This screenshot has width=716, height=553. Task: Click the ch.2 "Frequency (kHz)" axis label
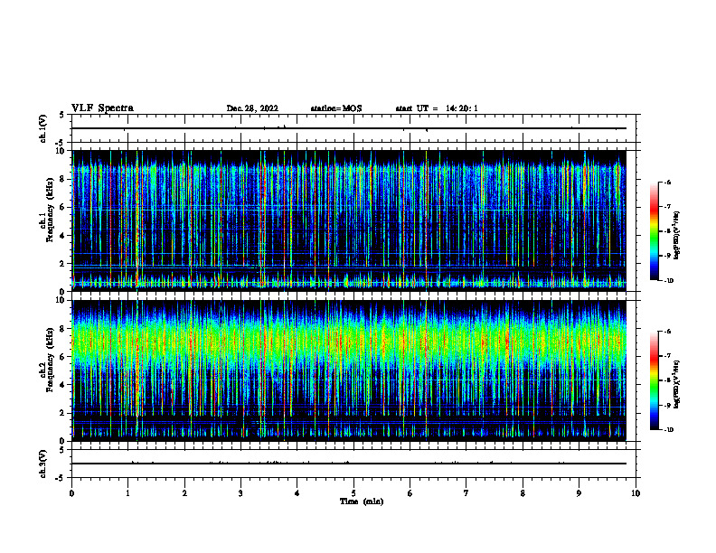click(50, 360)
